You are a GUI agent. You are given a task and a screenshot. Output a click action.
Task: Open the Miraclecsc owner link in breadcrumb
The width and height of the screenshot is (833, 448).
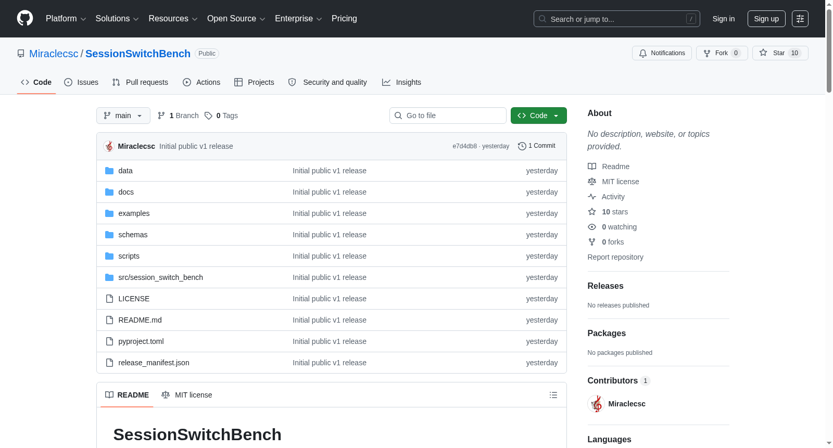[54, 54]
